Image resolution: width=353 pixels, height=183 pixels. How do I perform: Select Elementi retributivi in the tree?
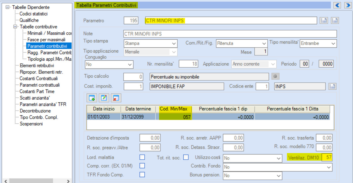37,65
